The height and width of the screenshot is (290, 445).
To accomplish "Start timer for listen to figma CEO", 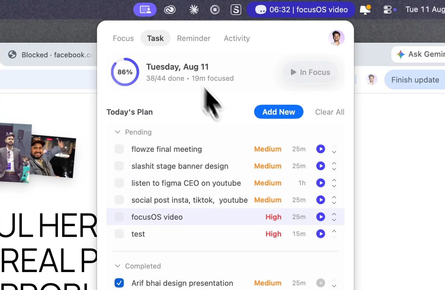I will pyautogui.click(x=321, y=183).
